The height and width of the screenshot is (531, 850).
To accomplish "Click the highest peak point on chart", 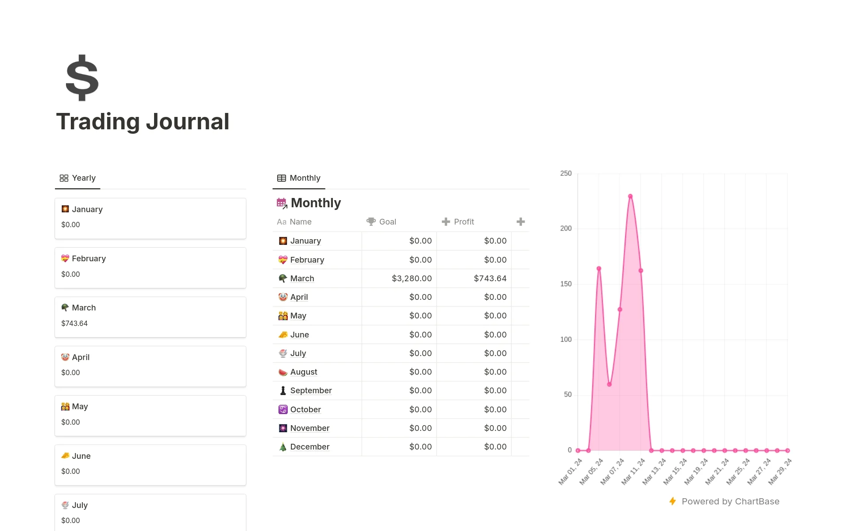I will tap(630, 196).
